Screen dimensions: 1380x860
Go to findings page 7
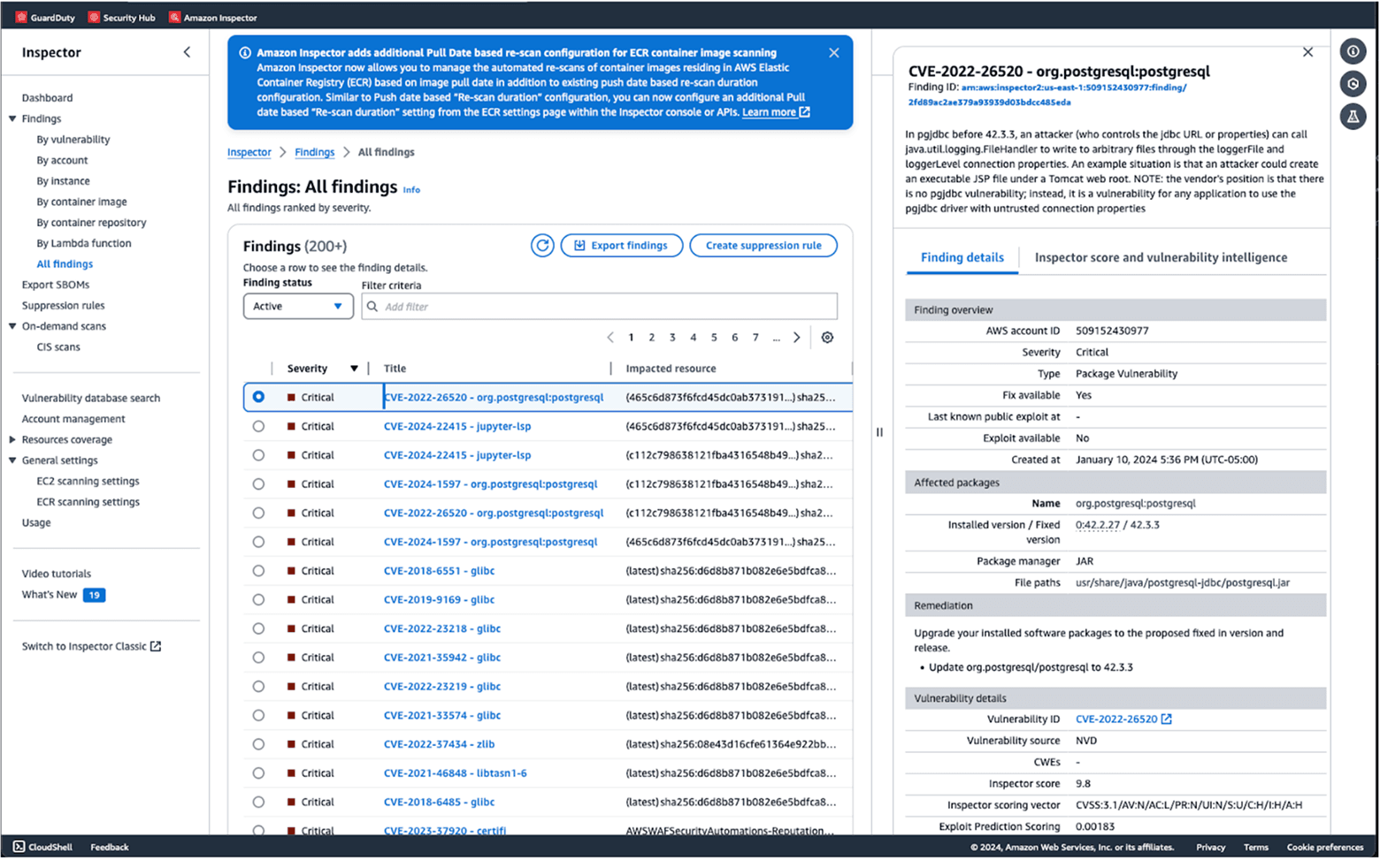point(755,338)
